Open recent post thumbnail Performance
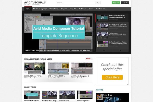 (67, 95)
